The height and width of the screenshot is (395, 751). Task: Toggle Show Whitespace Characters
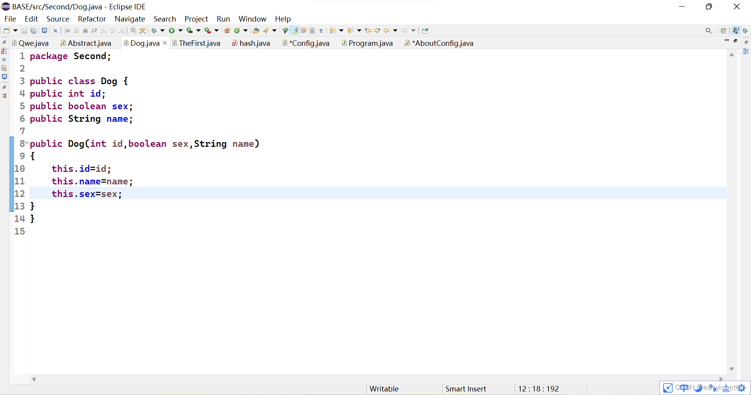(321, 31)
